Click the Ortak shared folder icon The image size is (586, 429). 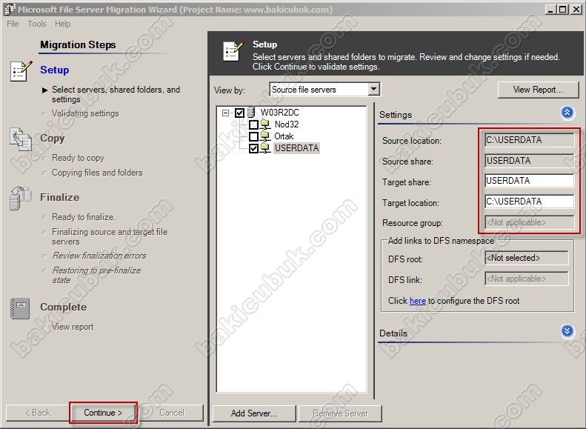tap(265, 136)
